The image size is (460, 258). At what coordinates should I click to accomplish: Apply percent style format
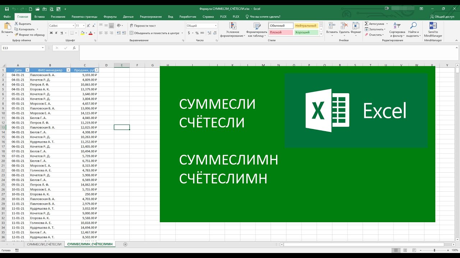pos(197,33)
